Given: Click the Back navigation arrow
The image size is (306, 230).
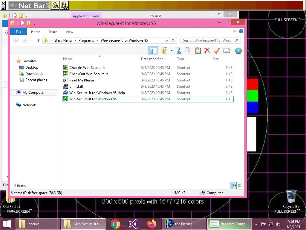Looking at the screenshot, I should (x=16, y=40).
